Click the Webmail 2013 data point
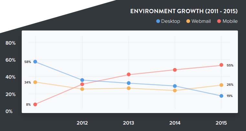This screenshot has width=246, height=131. pyautogui.click(x=129, y=88)
